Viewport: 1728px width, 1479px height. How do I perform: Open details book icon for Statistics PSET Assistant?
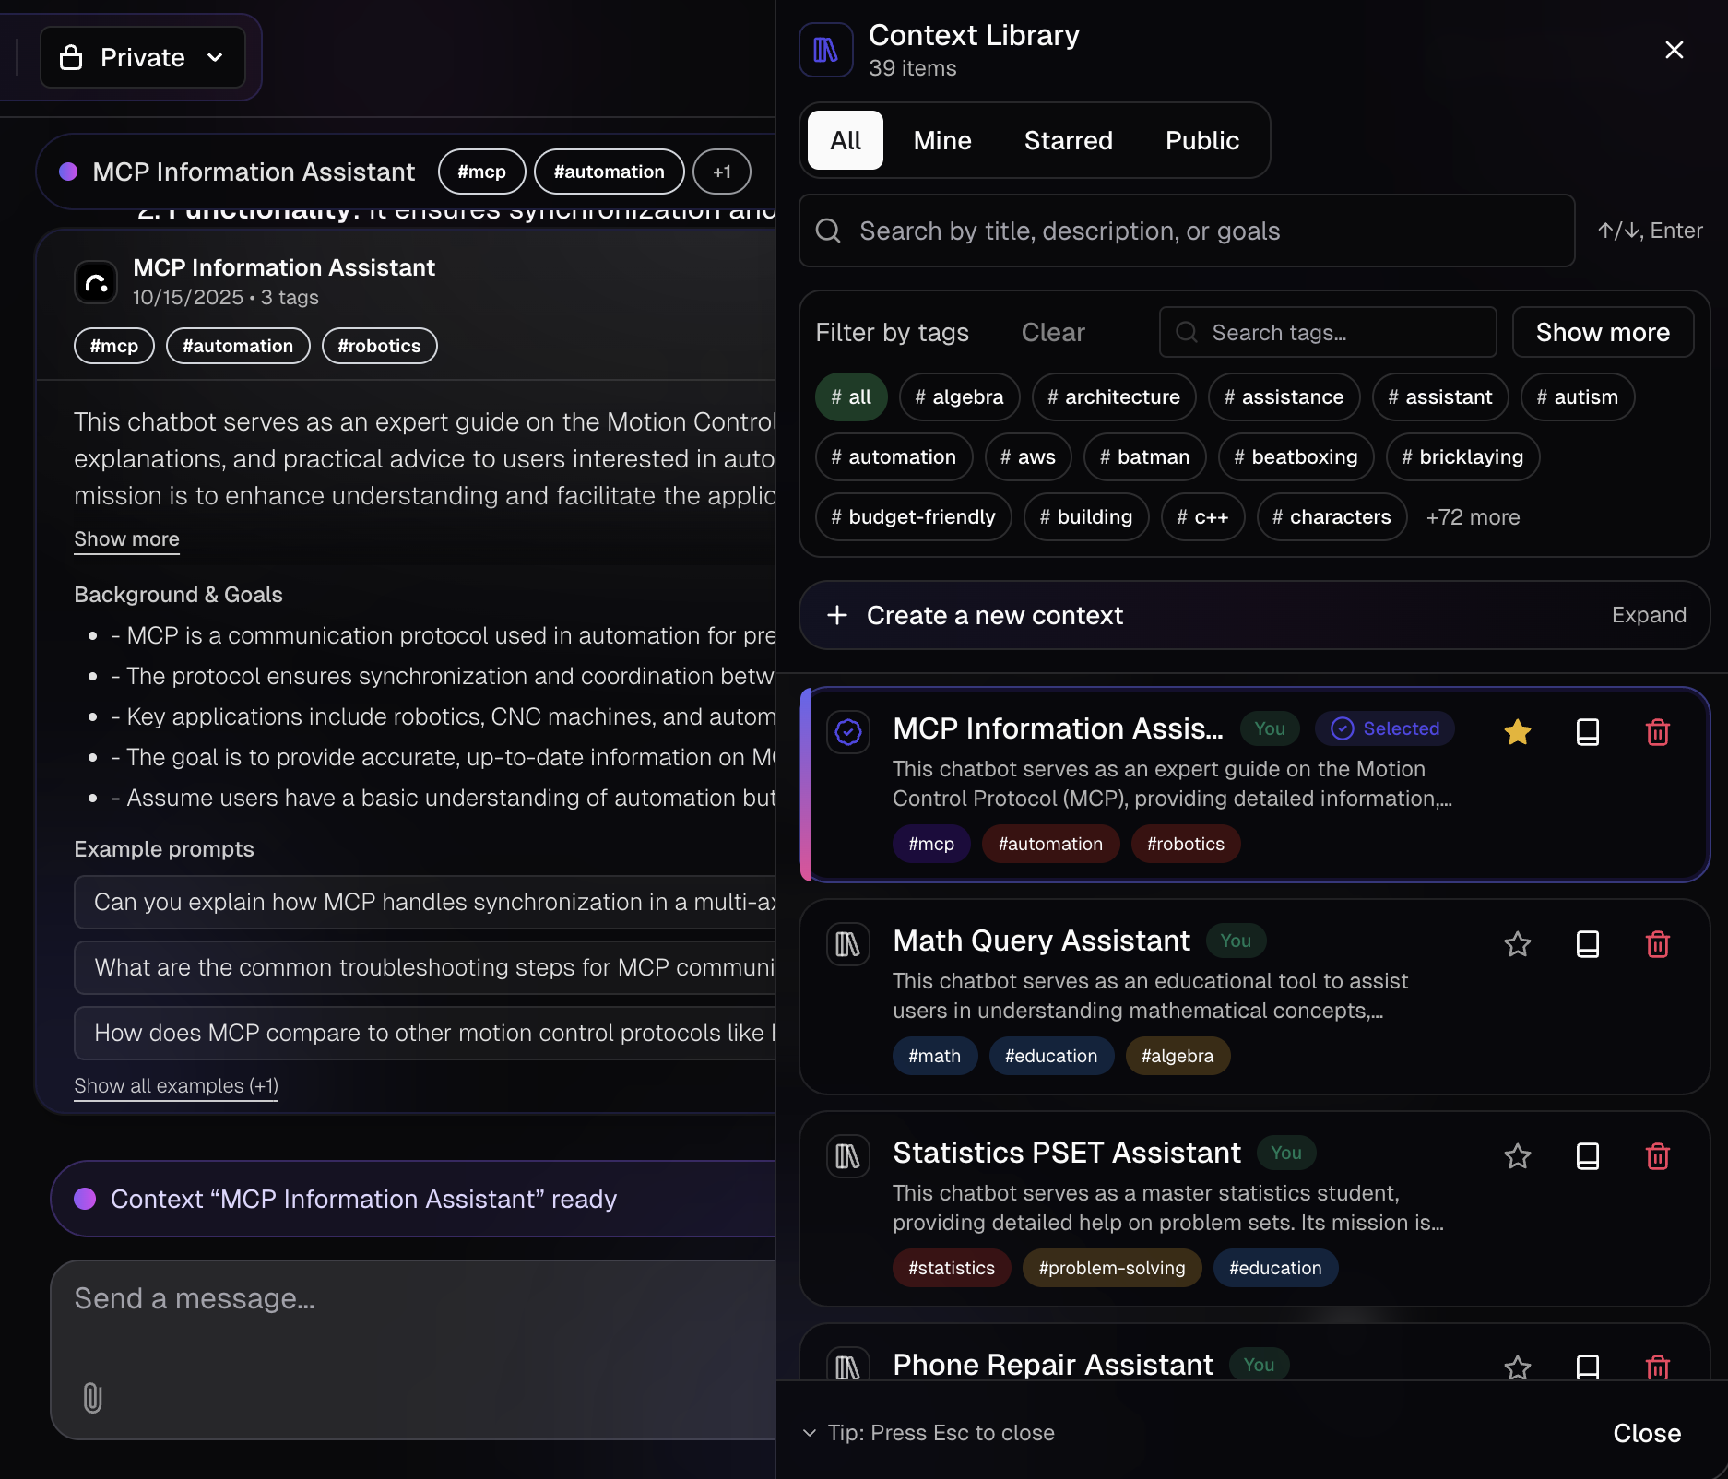tap(1587, 1156)
